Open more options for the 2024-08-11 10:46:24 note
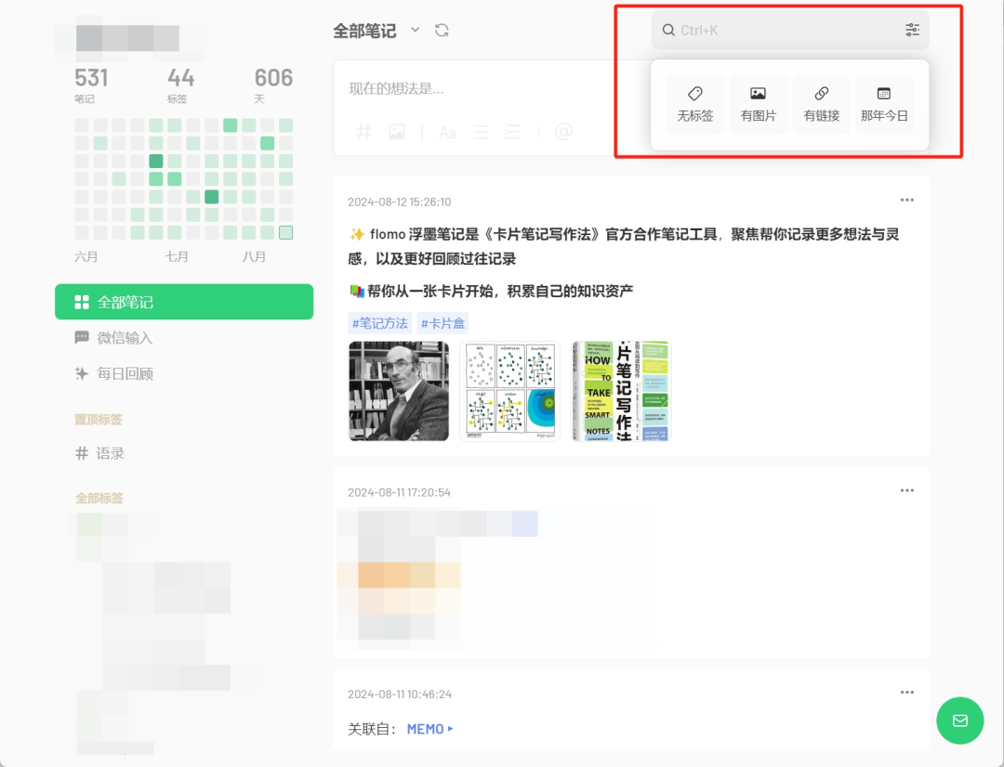 [x=907, y=692]
